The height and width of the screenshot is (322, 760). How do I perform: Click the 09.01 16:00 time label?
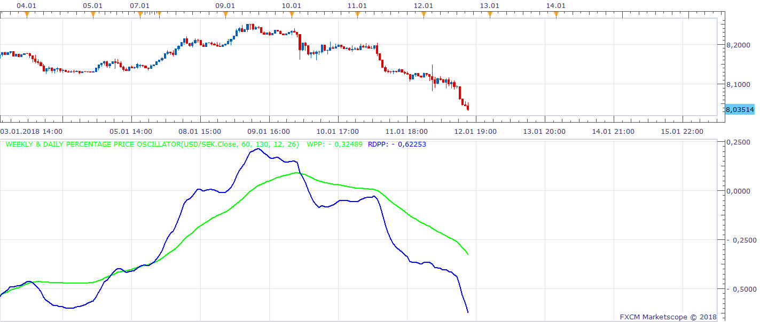pos(269,131)
